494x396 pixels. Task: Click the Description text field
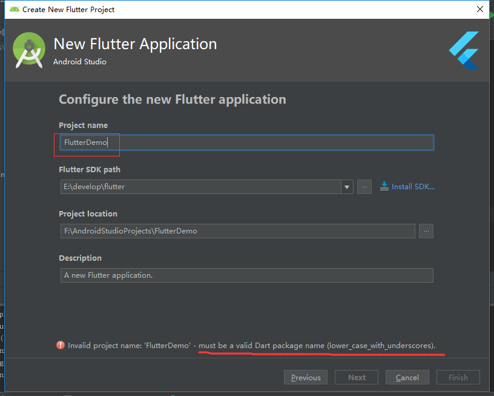tap(246, 275)
